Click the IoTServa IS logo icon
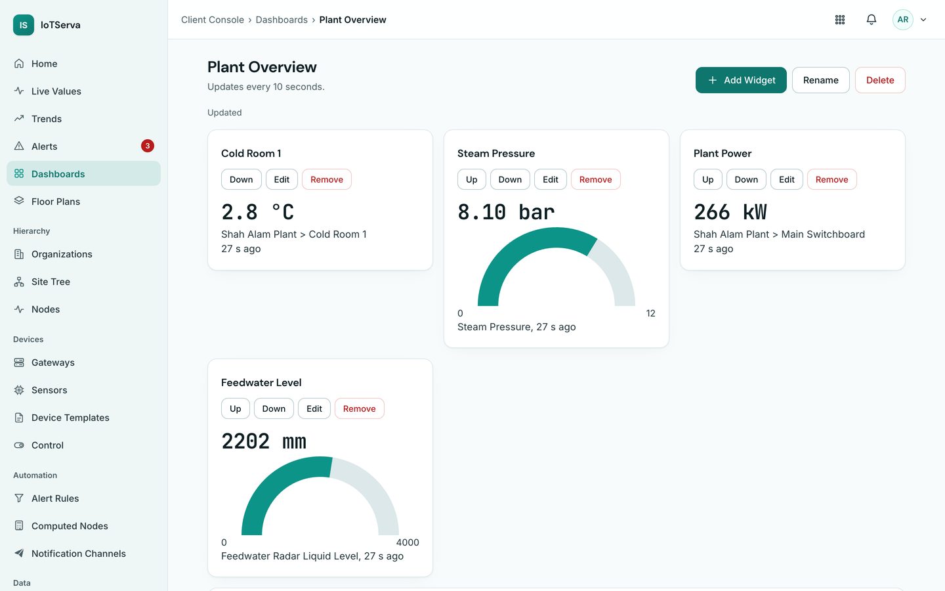The width and height of the screenshot is (945, 591). (24, 25)
